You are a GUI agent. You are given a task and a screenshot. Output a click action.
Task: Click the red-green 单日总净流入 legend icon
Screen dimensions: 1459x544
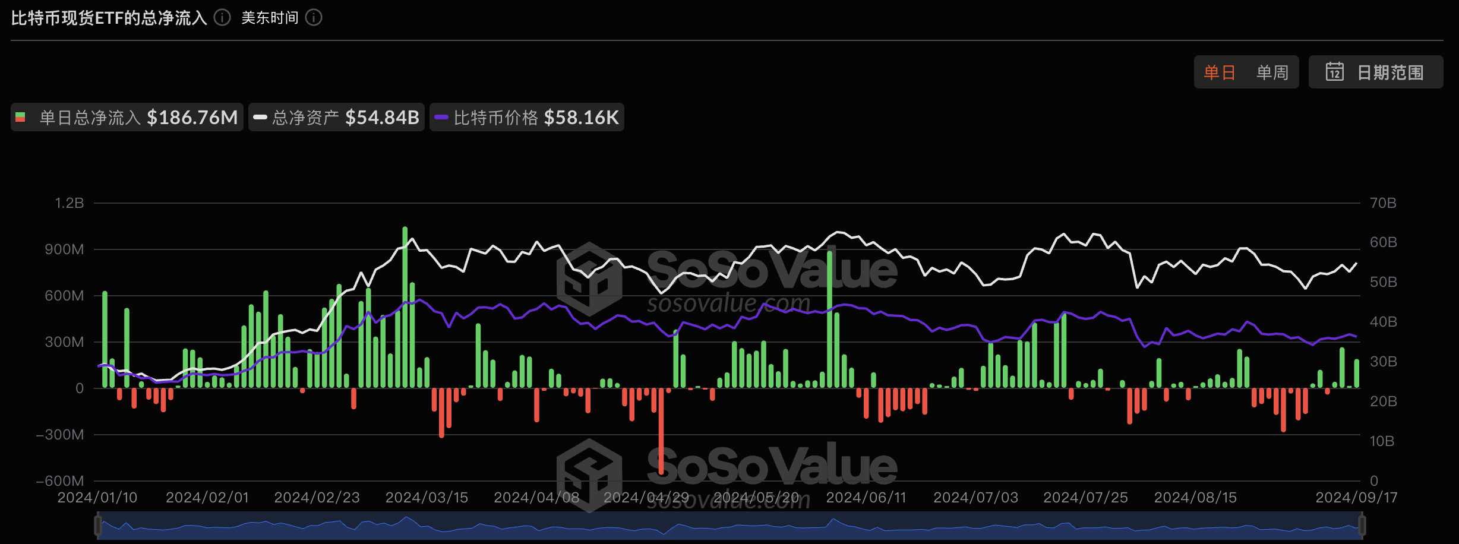tap(21, 117)
